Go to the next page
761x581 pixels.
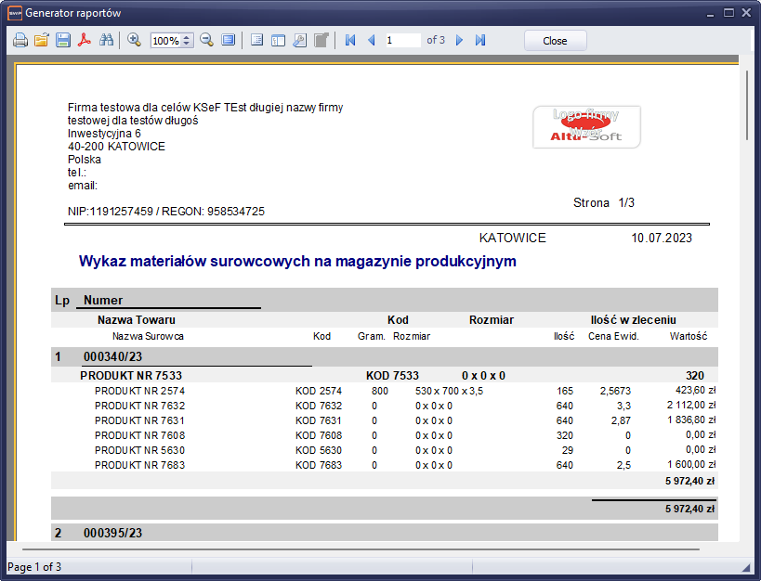[459, 41]
